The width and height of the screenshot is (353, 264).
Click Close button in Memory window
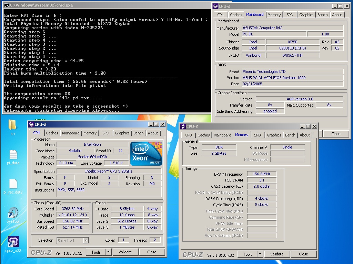303,254
